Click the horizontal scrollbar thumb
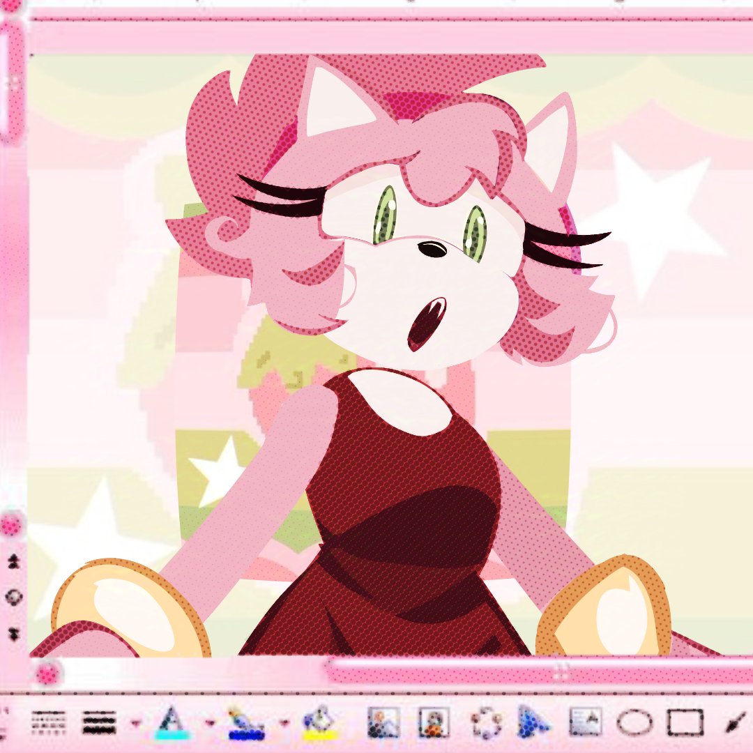 click(540, 672)
